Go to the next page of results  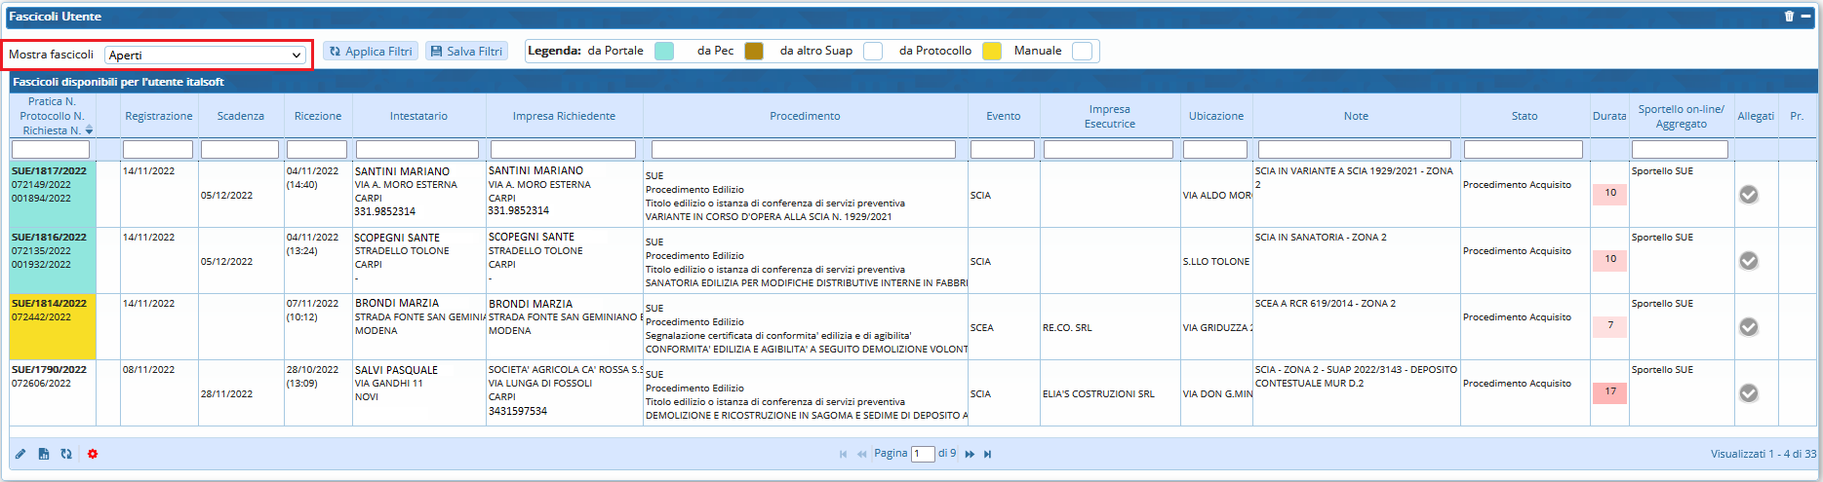click(x=970, y=454)
